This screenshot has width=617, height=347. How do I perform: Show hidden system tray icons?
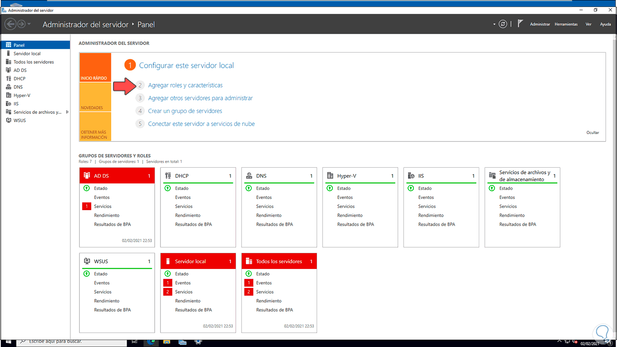click(x=559, y=341)
